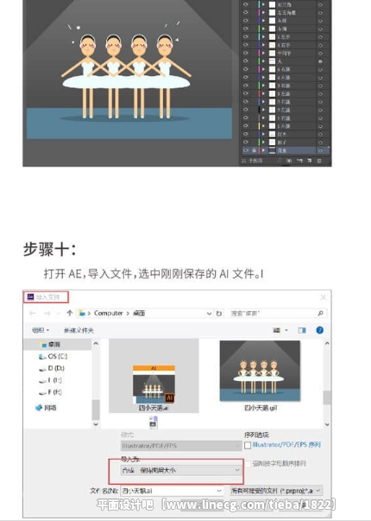This screenshot has height=521, width=371.
Task: Click file list scrollbar down arrow
Action: pyautogui.click(x=327, y=424)
